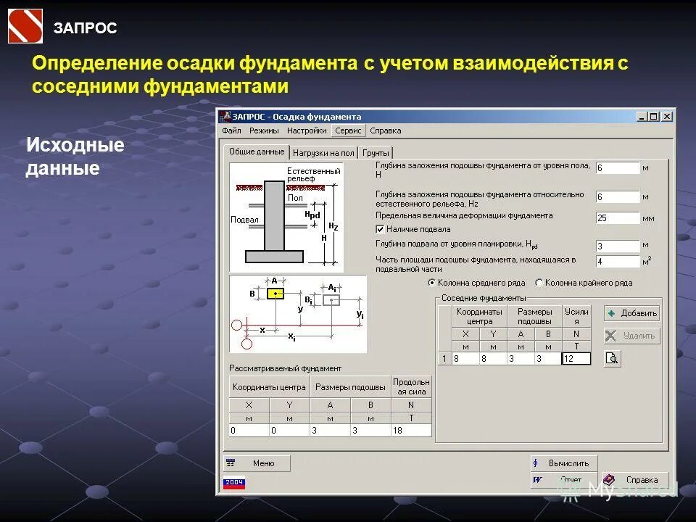Viewport: 696px width, 522px height.
Task: Switch to the Грунты tab
Action: click(x=375, y=151)
